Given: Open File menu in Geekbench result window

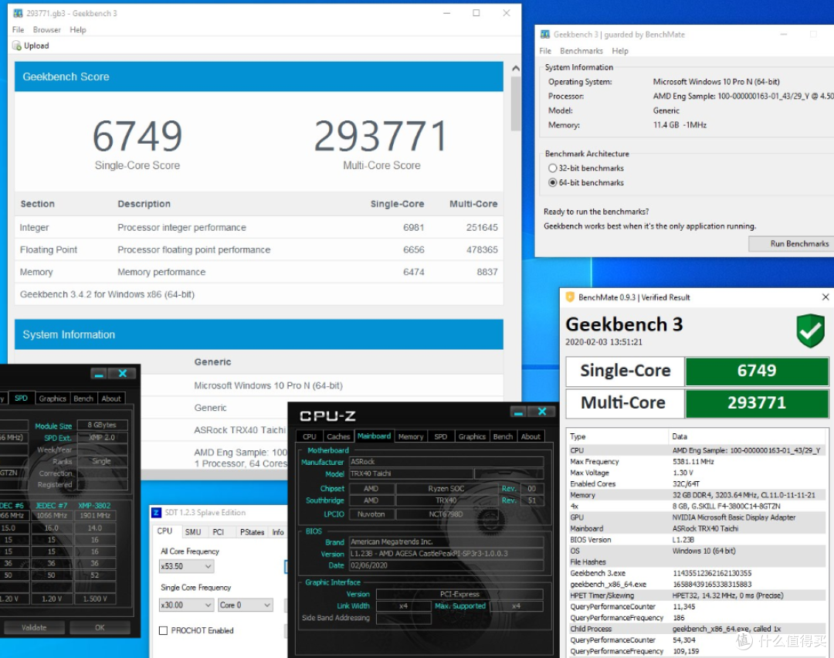Looking at the screenshot, I should click(x=18, y=30).
